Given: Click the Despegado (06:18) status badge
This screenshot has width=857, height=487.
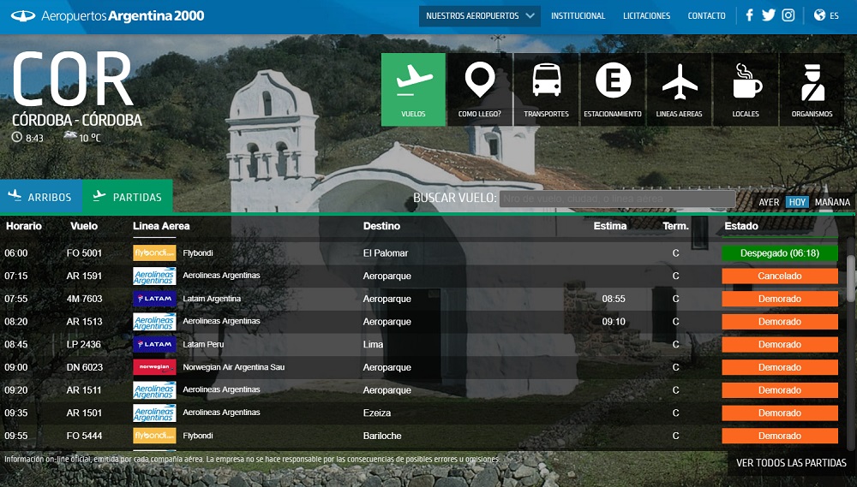Looking at the screenshot, I should click(x=779, y=252).
